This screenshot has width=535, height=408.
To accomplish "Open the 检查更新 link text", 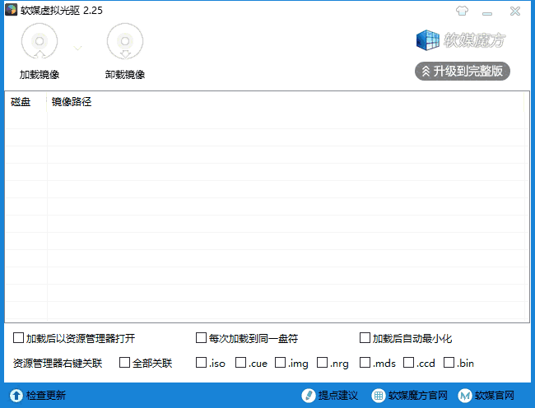I will point(46,396).
